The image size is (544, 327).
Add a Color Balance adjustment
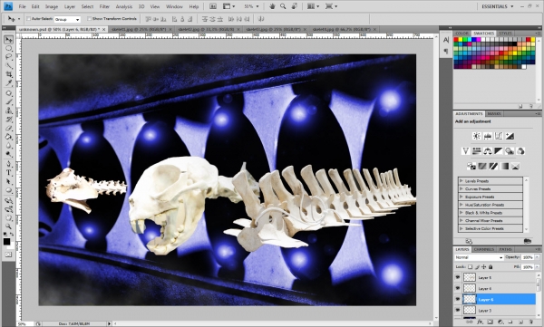point(488,151)
